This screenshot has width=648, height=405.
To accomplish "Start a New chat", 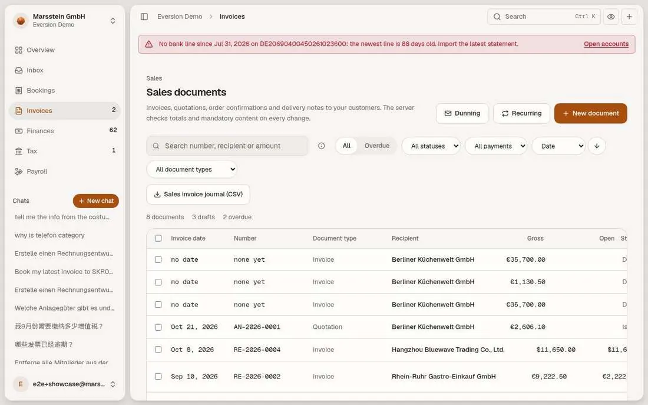I will (96, 200).
